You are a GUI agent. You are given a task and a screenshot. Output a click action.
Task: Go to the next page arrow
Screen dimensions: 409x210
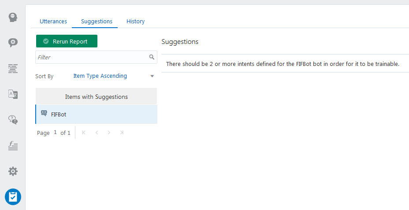click(x=109, y=133)
